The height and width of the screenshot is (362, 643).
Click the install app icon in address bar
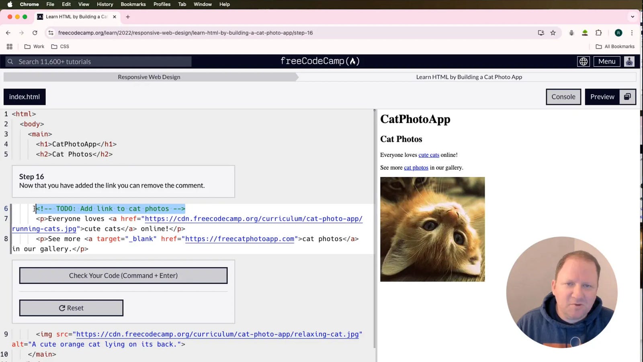point(541,33)
